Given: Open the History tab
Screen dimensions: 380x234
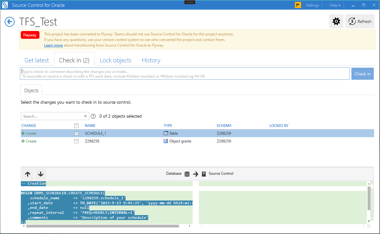Looking at the screenshot, I should click(151, 60).
